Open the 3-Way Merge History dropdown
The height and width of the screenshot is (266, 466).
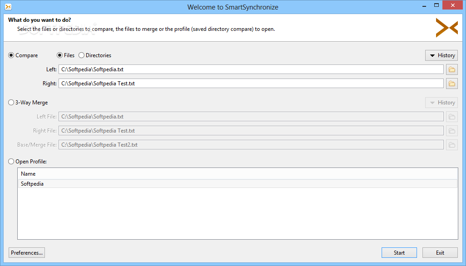coord(441,103)
